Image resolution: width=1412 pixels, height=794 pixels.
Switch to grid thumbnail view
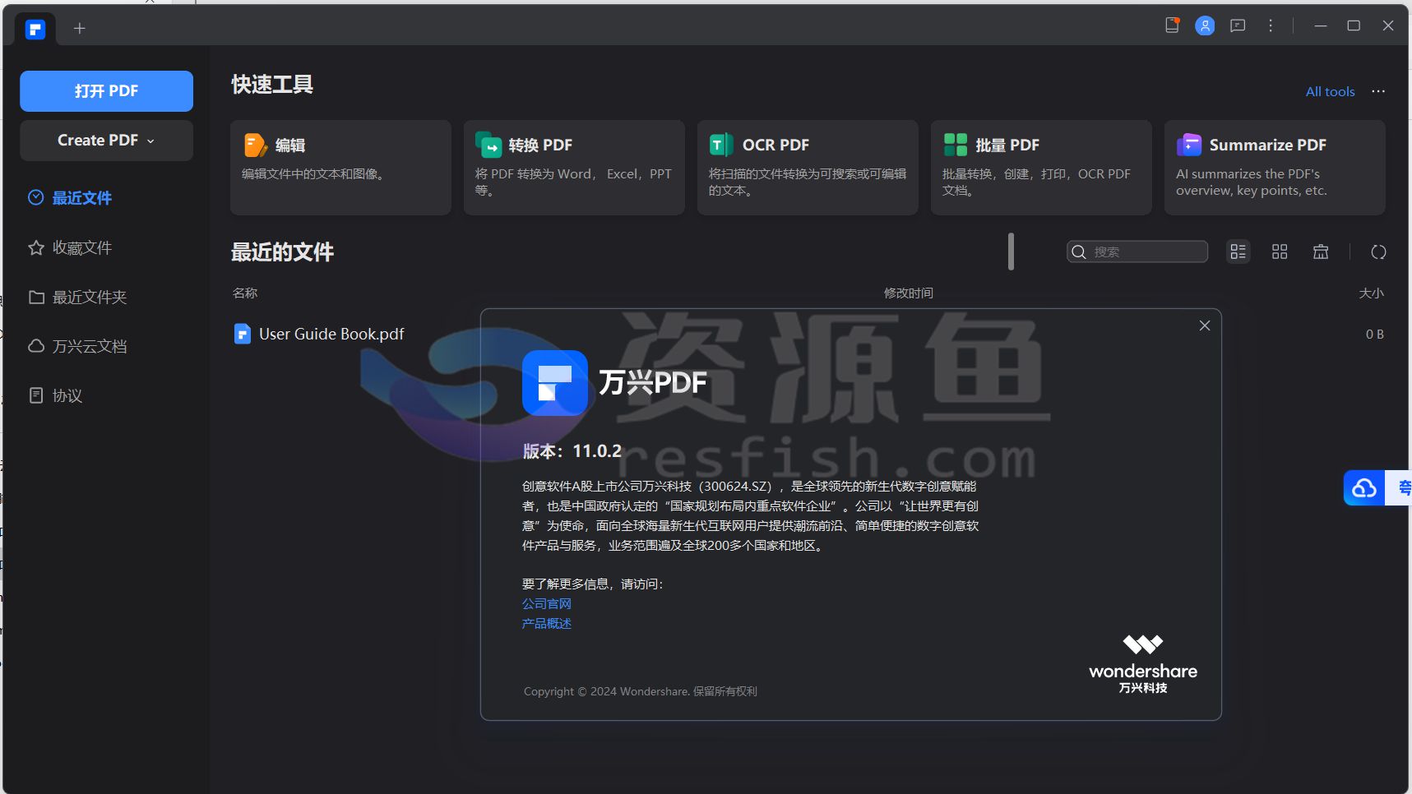click(x=1280, y=252)
